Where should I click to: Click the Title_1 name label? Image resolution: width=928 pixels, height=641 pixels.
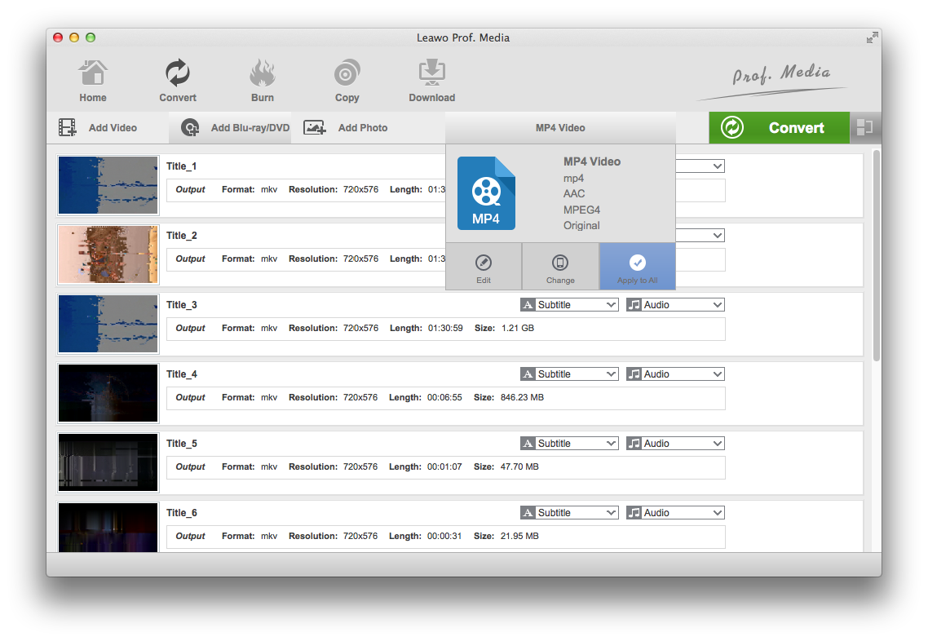click(181, 166)
